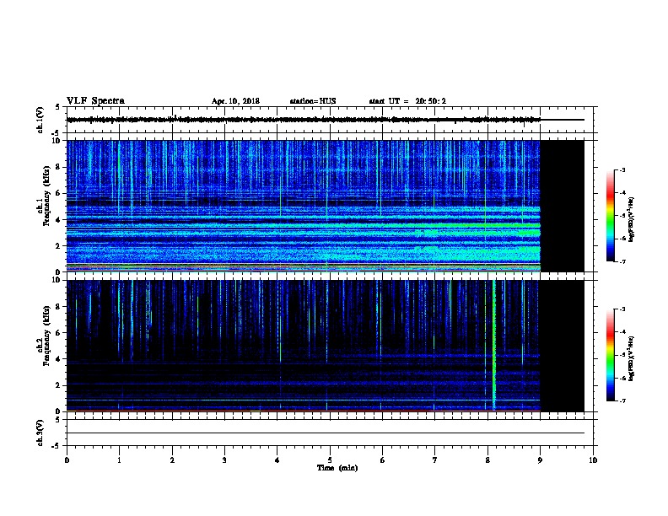Click time axis tick label "6"
The width and height of the screenshot is (668, 516).
coord(382,460)
